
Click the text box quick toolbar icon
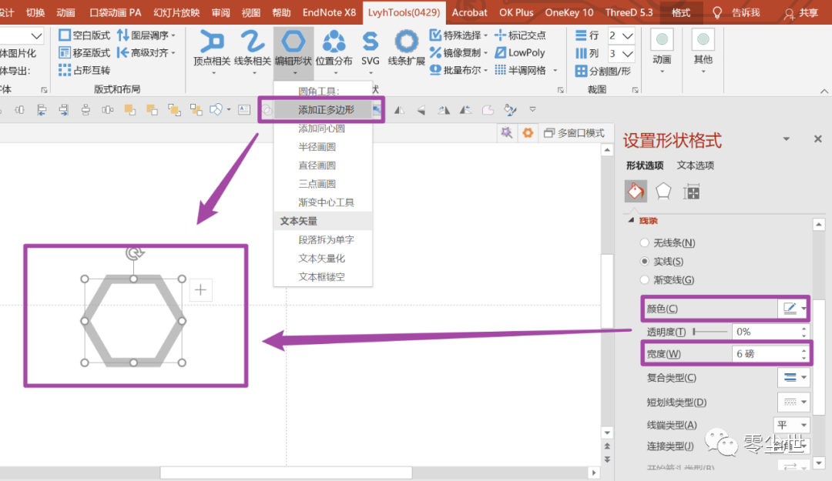pos(244,110)
